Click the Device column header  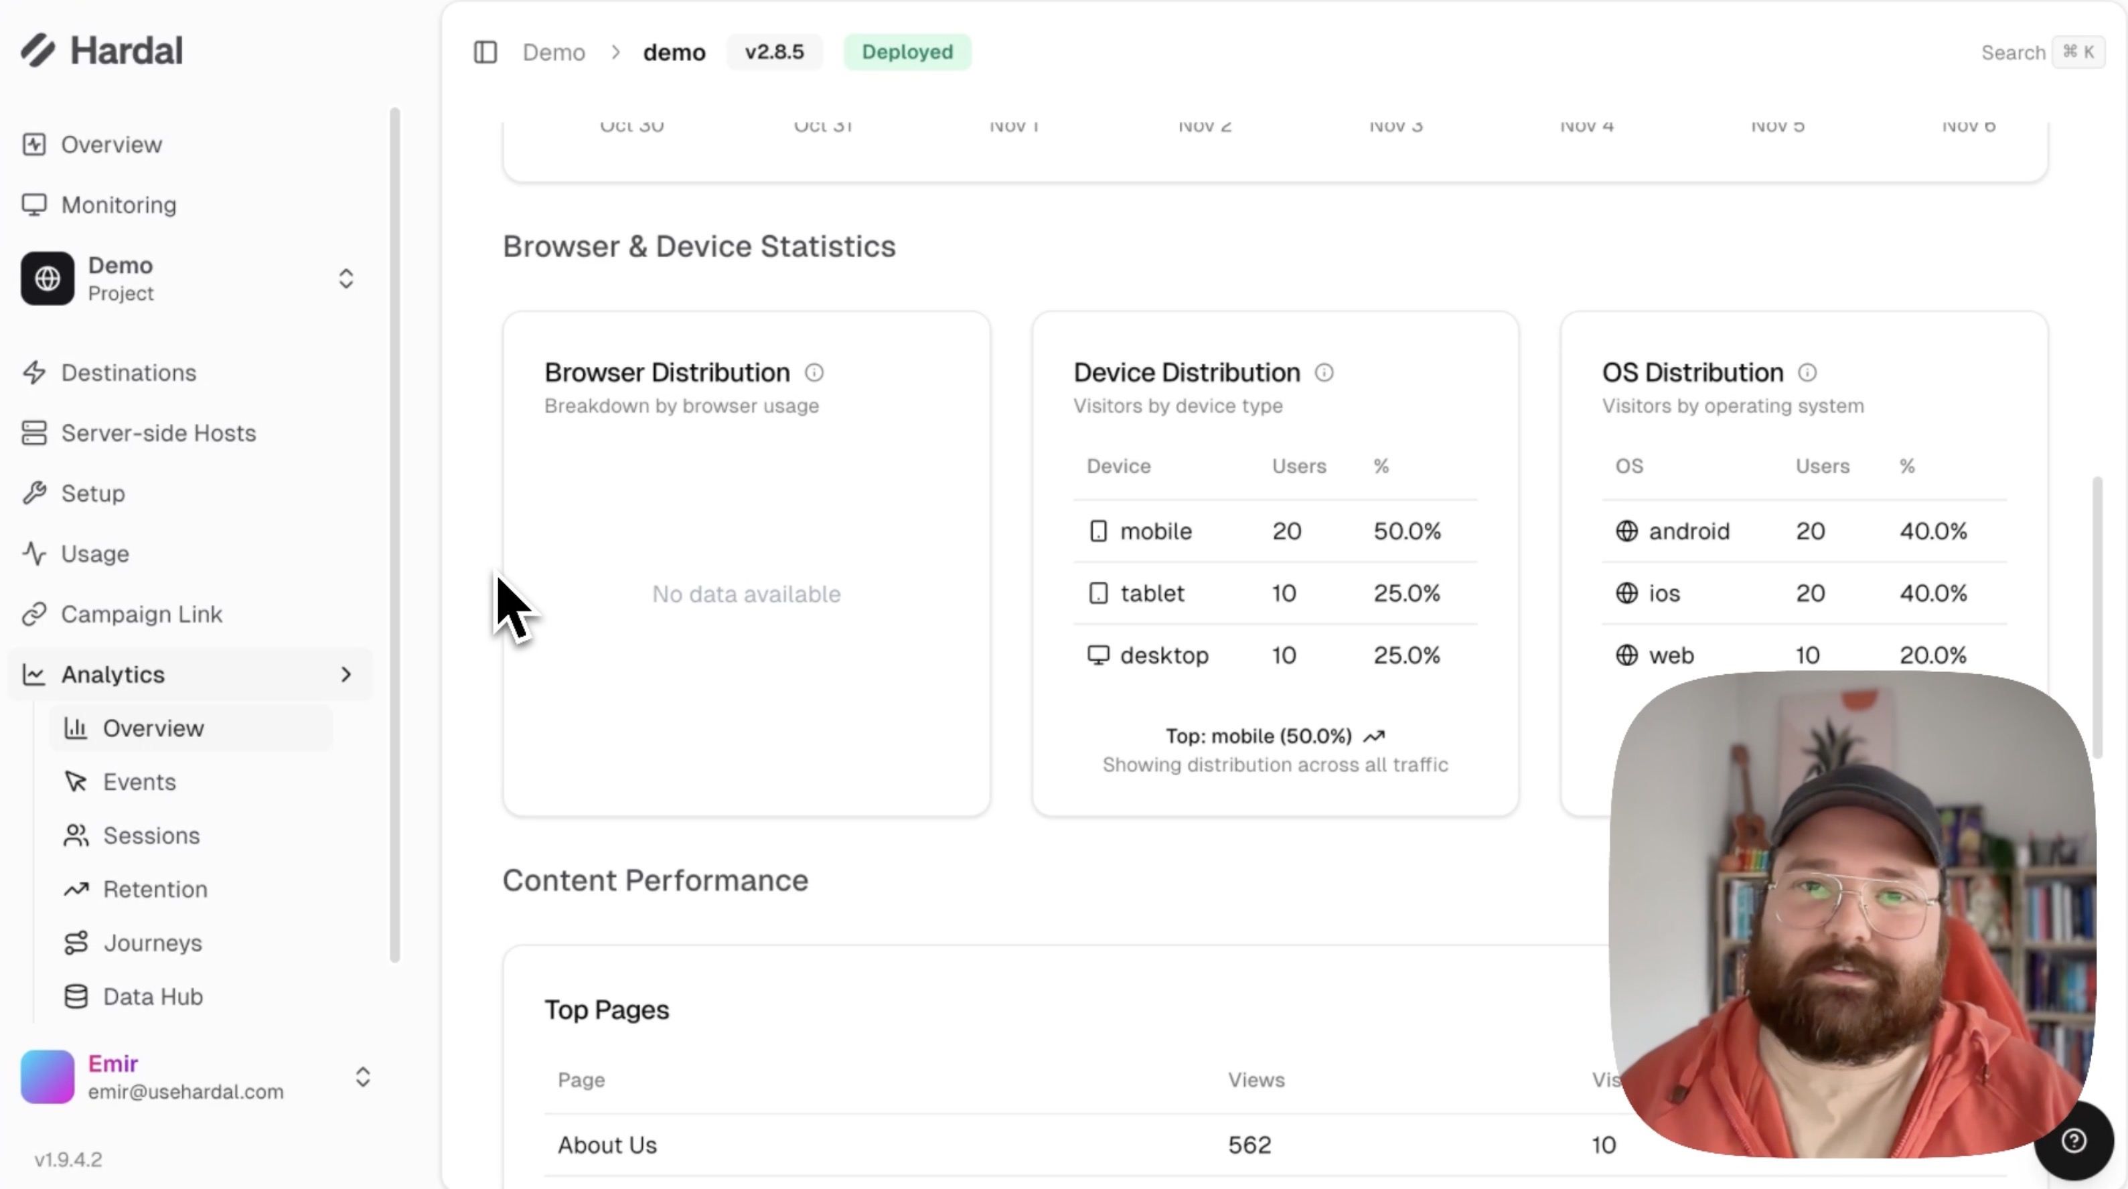pyautogui.click(x=1118, y=466)
